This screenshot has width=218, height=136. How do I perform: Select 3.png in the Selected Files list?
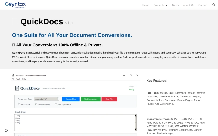click(18, 120)
